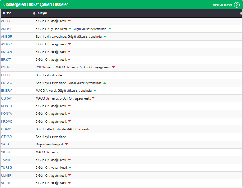Open the GSRAY stock link
This screenshot has width=243, height=188.
coord(7,98)
